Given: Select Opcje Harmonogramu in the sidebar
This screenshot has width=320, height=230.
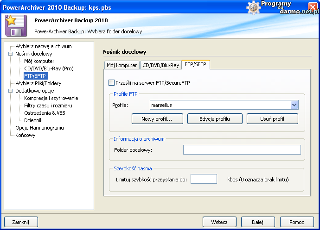Looking at the screenshot, I should pos(39,128).
